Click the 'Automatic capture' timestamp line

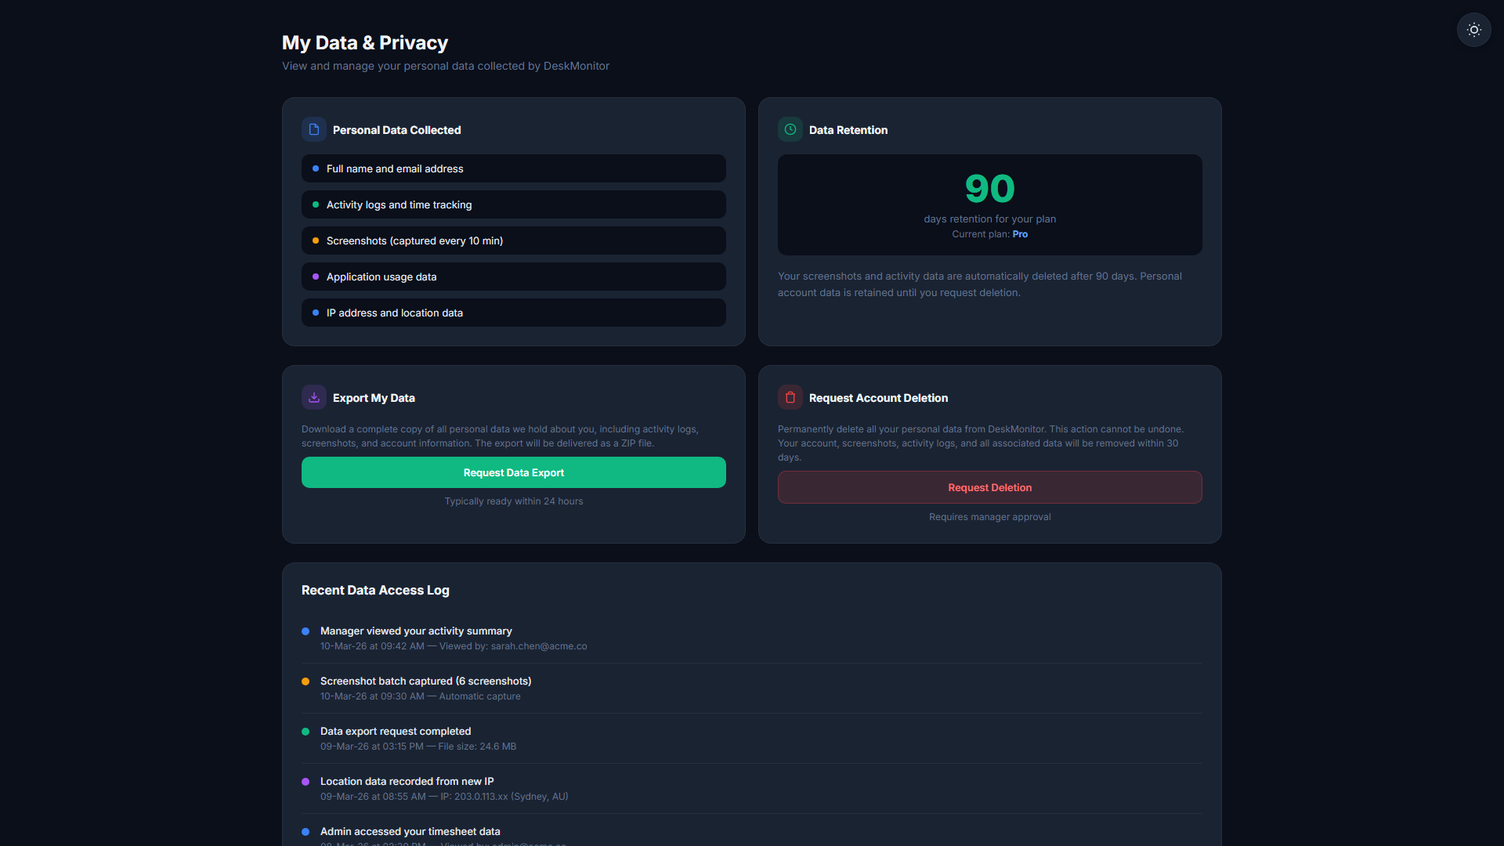pyautogui.click(x=420, y=696)
